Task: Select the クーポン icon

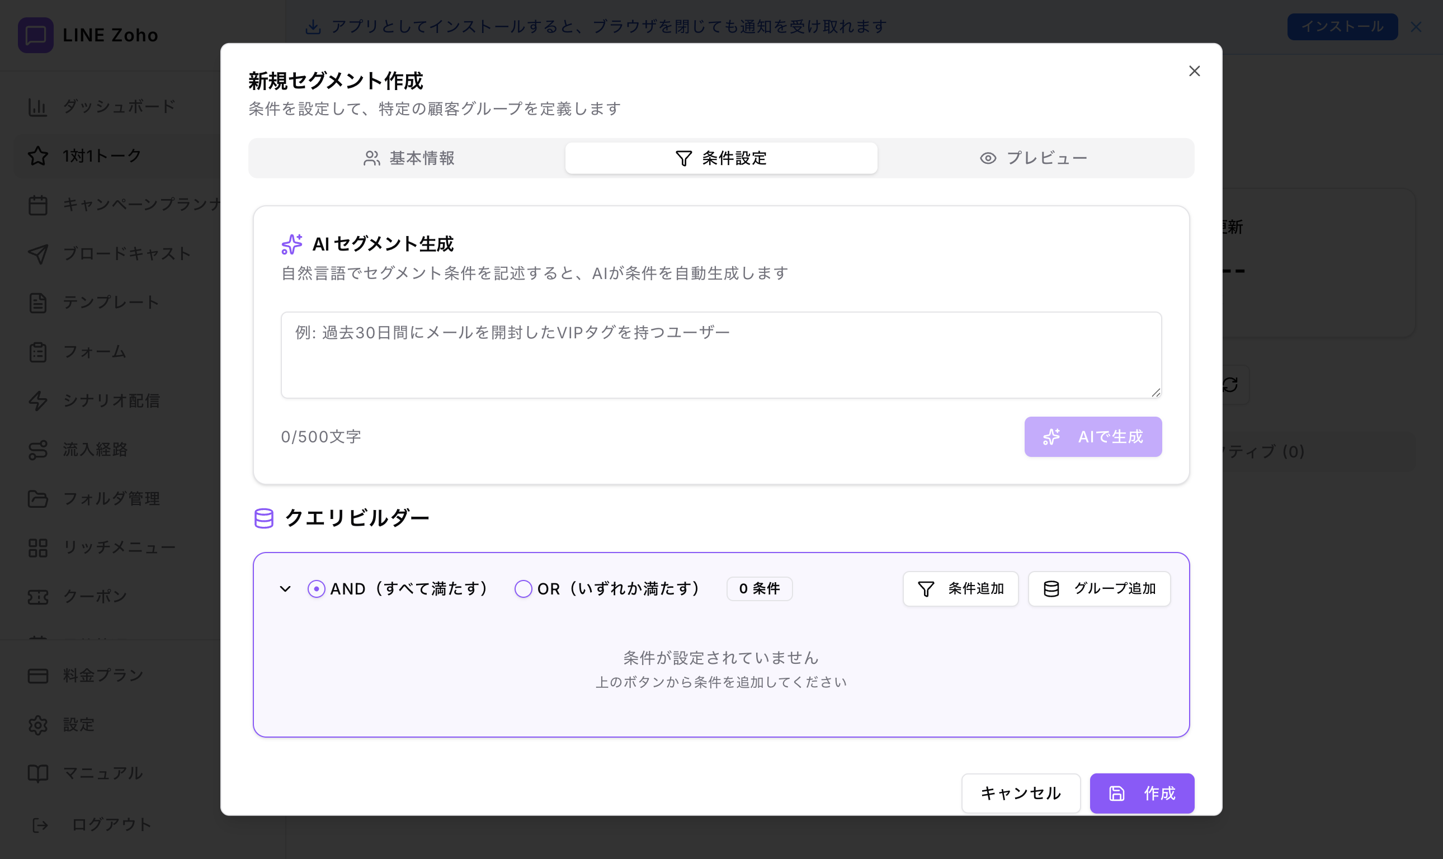Action: click(x=37, y=596)
